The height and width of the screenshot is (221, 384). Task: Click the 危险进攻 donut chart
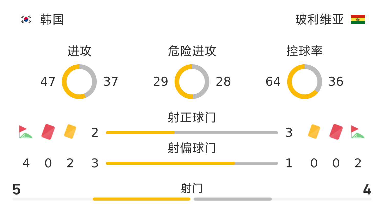pos(192,82)
